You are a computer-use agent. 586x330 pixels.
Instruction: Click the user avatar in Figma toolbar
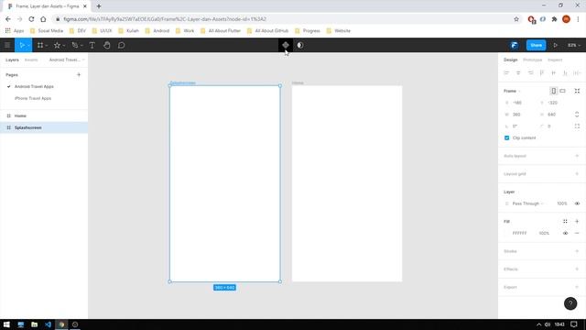[x=515, y=45]
